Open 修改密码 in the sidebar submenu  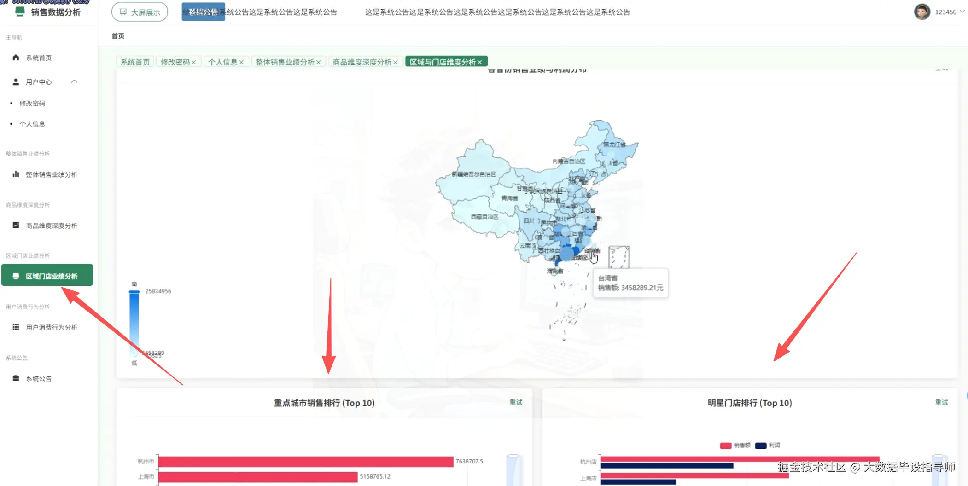coord(32,103)
